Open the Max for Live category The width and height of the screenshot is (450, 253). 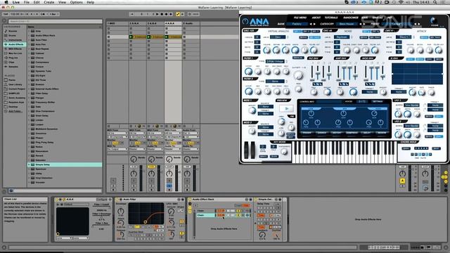(15, 53)
